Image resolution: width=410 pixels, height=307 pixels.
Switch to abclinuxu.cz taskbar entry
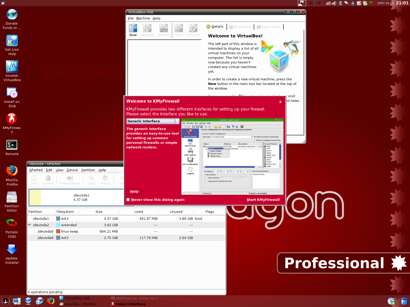135,298
